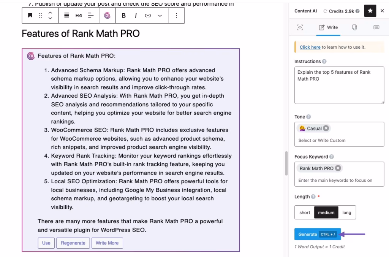
Task: Select the long length option
Action: (347, 213)
